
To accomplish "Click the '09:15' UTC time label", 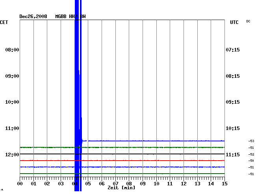I will click(233, 102).
